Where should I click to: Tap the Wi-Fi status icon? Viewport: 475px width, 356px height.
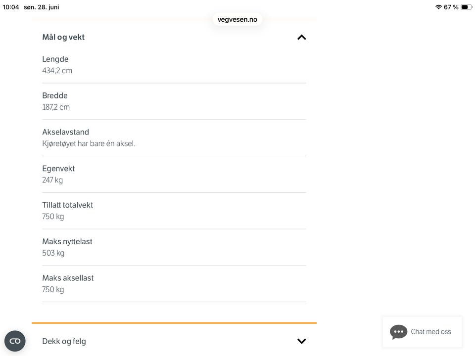438,7
